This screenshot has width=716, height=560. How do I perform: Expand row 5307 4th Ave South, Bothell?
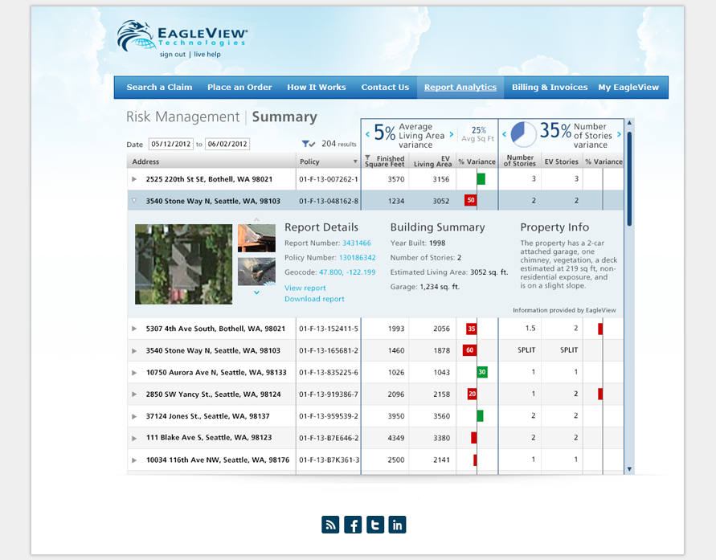click(x=134, y=329)
